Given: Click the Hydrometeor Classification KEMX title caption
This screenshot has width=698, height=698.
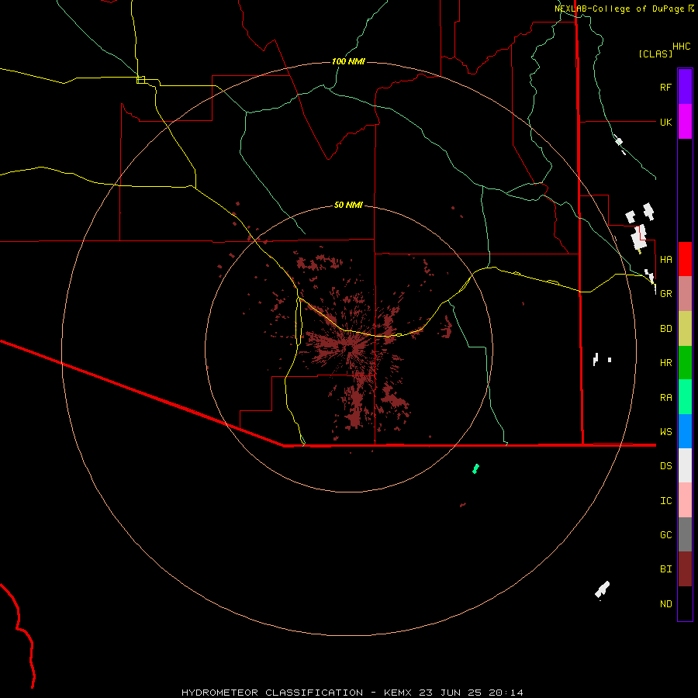Looking at the screenshot, I should (352, 693).
